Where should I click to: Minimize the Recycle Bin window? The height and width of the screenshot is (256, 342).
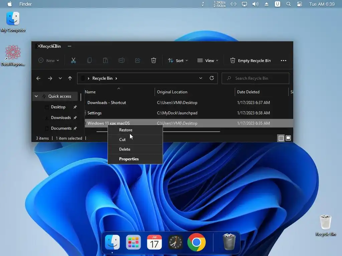69,46
